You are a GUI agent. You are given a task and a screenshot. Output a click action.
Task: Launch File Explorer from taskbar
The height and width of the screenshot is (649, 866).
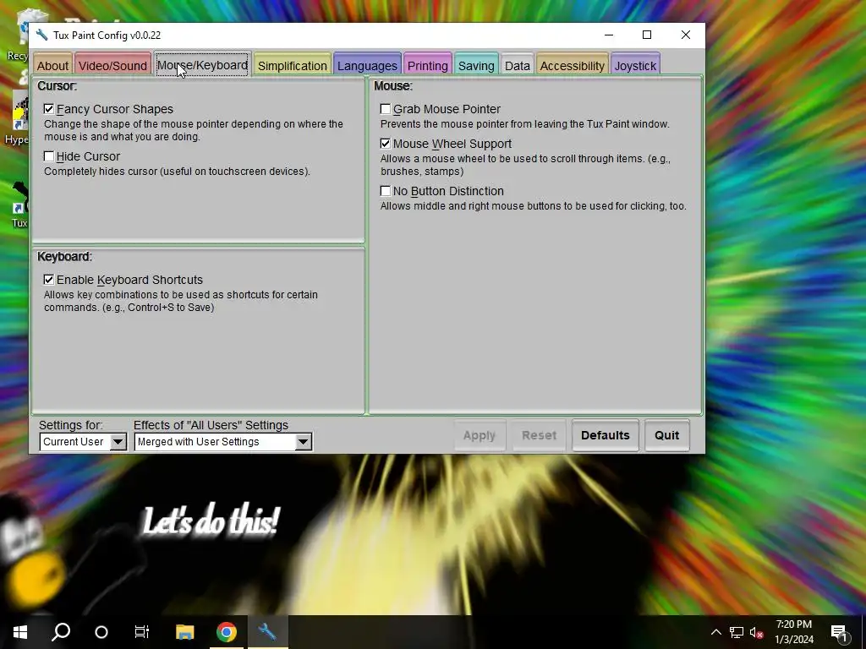pos(185,632)
